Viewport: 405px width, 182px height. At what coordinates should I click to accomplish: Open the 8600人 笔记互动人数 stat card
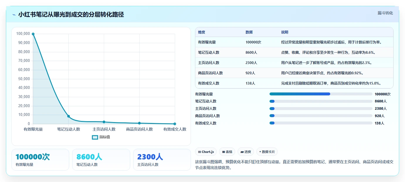pos(101,160)
